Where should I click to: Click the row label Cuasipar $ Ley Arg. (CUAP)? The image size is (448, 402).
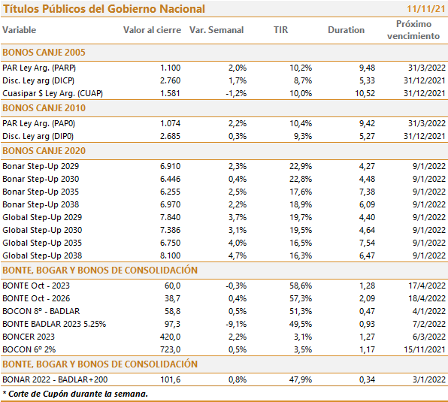[x=53, y=94]
